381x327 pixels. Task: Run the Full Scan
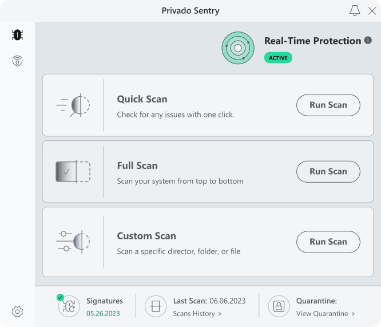click(x=328, y=172)
